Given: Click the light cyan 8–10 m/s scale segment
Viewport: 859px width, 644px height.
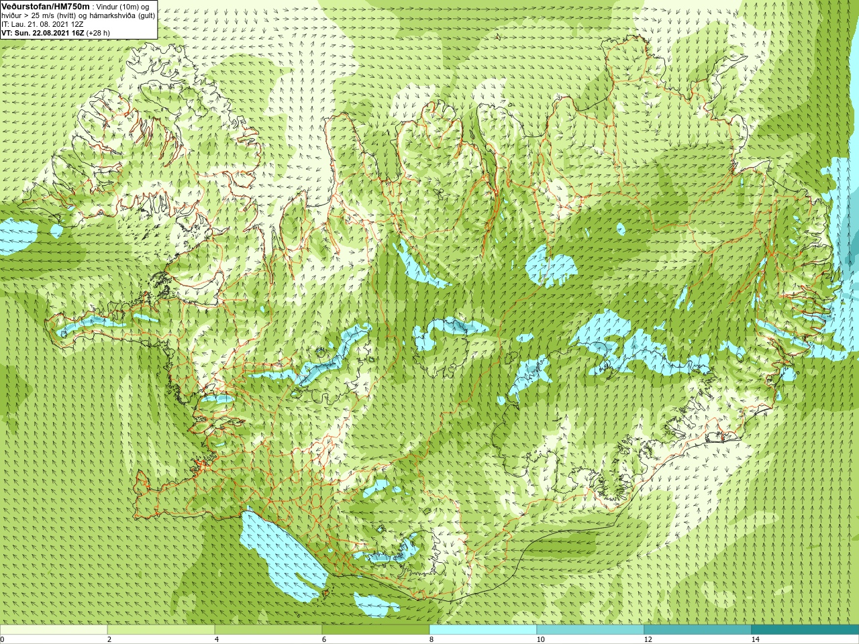Looking at the screenshot, I should 483,630.
